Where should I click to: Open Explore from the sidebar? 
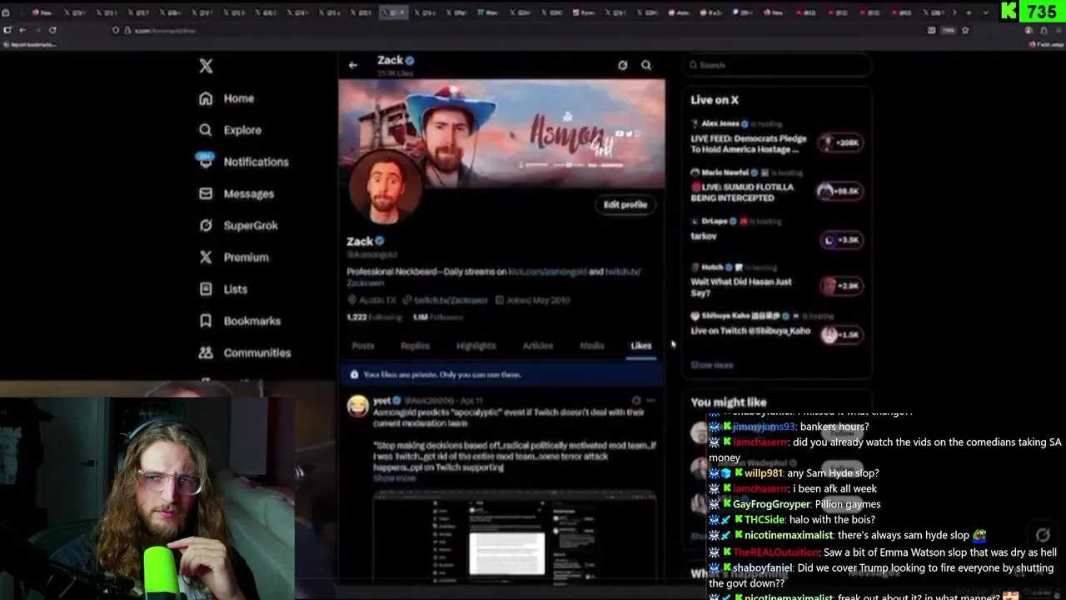tap(230, 130)
